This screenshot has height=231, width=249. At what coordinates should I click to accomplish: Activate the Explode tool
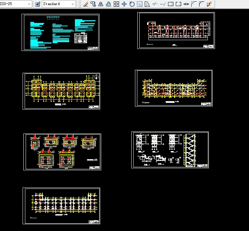209,4
